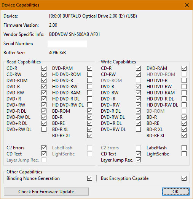The width and height of the screenshot is (193, 199).
Task: Click buffer size value 4096 KiB
Action: click(x=57, y=53)
